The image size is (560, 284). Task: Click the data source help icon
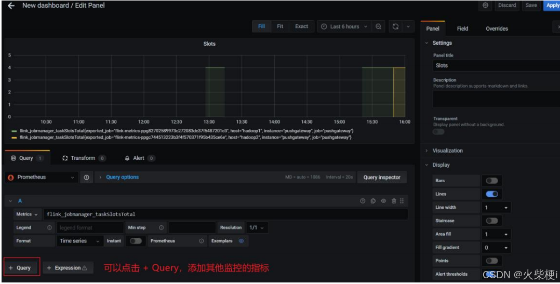pos(86,178)
